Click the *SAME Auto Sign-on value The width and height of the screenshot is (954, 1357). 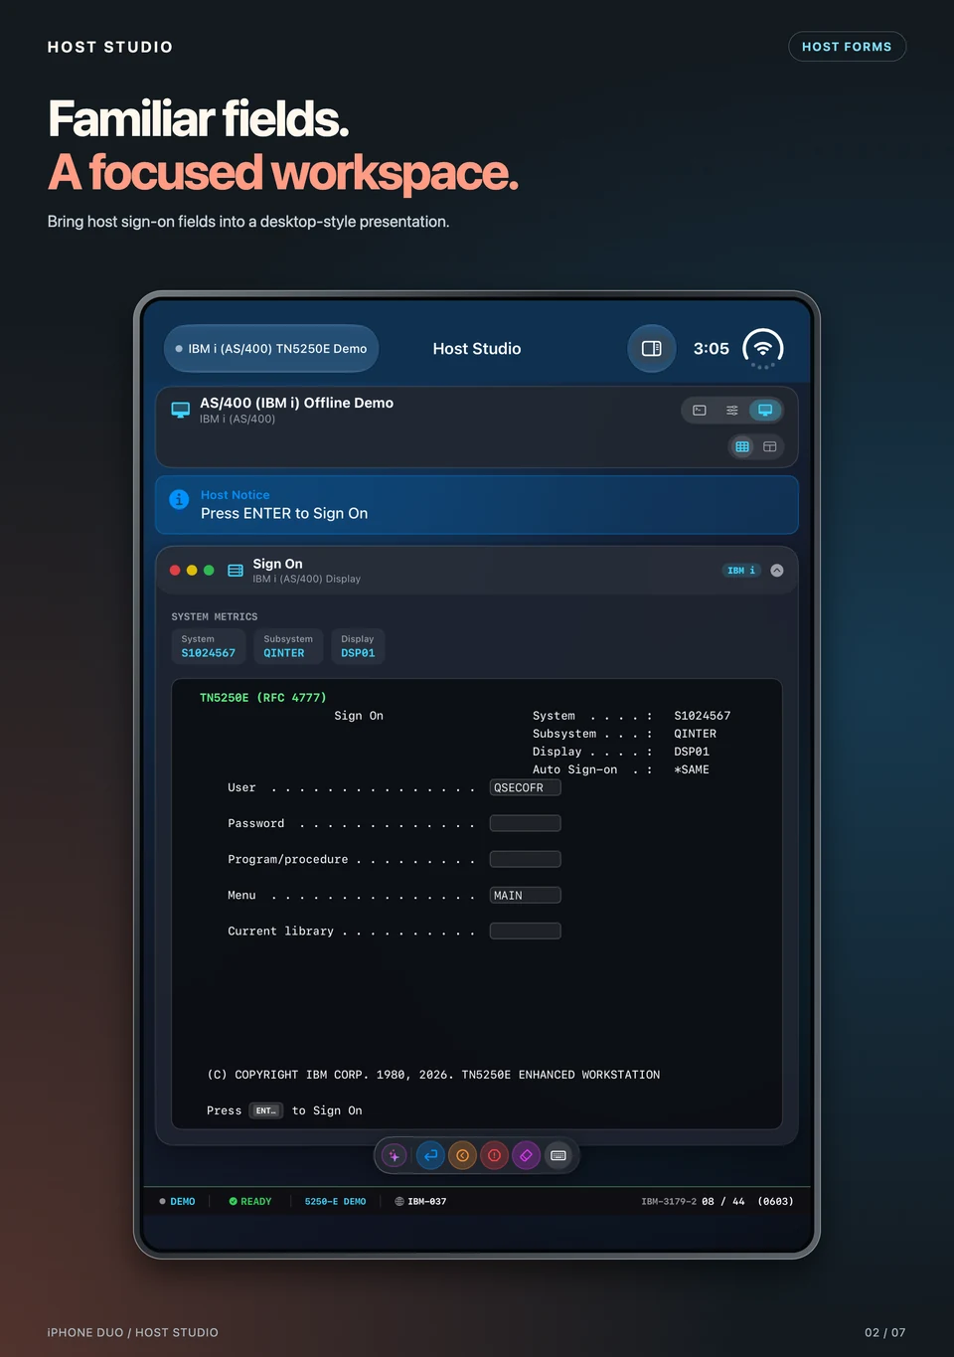point(692,769)
